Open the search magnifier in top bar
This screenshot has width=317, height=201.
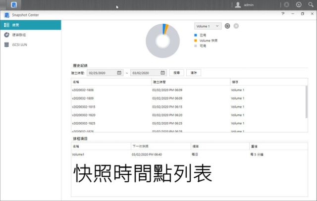(311, 4)
